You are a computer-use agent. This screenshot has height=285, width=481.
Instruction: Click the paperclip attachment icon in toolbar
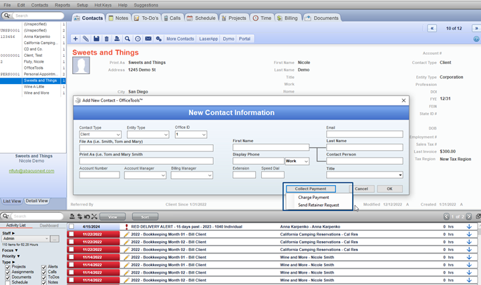[x=86, y=39]
